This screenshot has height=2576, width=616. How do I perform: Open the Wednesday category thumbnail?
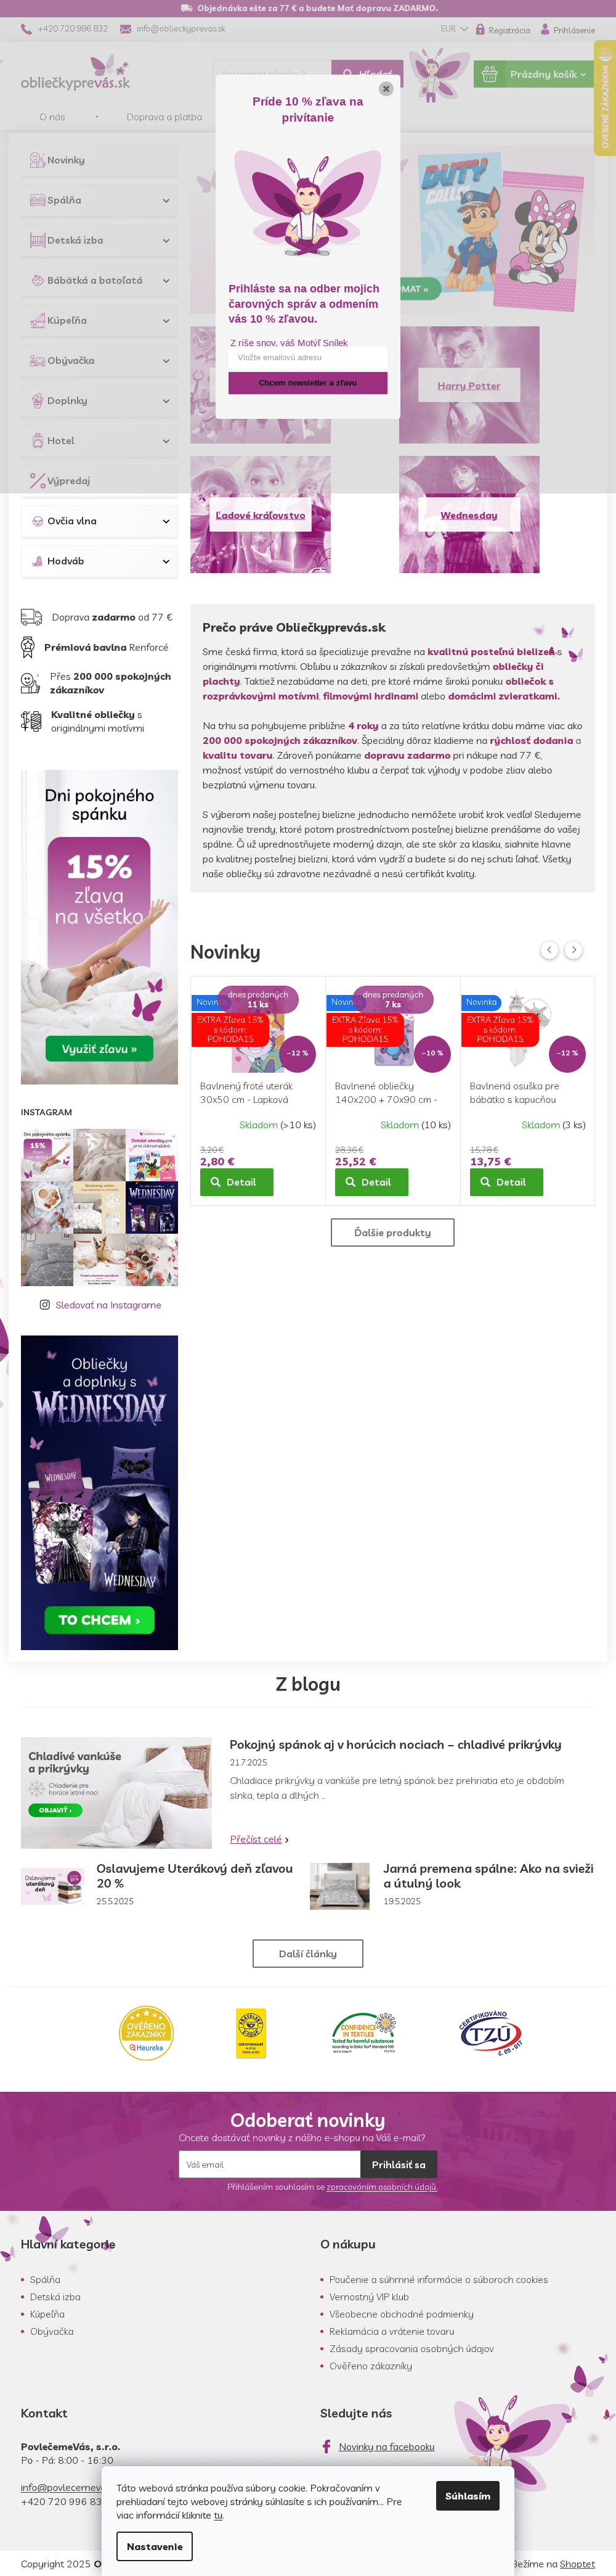(469, 515)
